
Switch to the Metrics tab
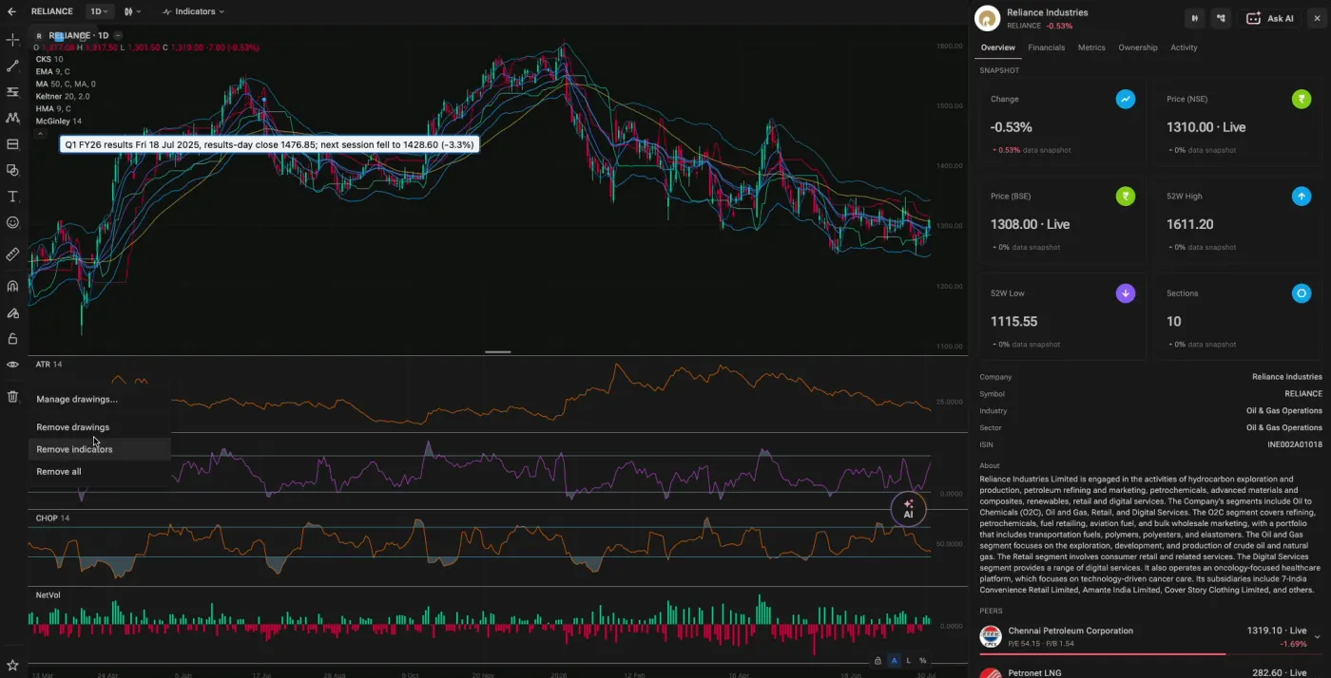click(x=1091, y=47)
